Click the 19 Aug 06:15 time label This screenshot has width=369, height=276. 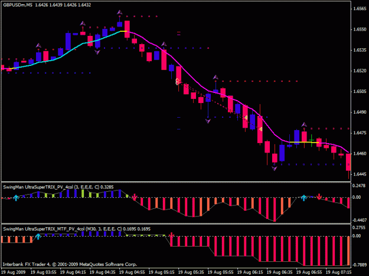pyautogui.click(x=250, y=272)
